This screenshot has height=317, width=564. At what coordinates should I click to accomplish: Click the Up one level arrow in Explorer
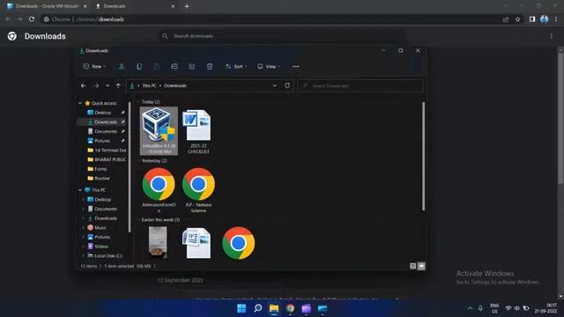(x=118, y=86)
